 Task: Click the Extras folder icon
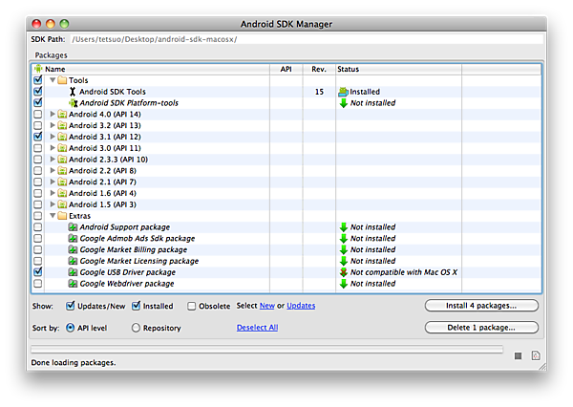(x=62, y=216)
